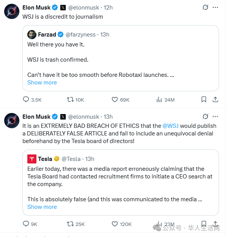Screen dimensions: 227x237
Task: Open Tesla's logo avatar in quoted tweet
Action: (x=32, y=159)
